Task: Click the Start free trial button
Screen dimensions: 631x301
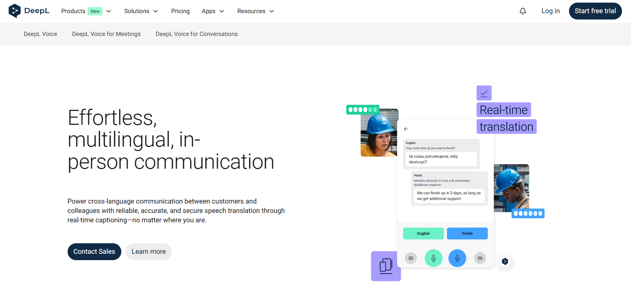Action: pos(595,11)
